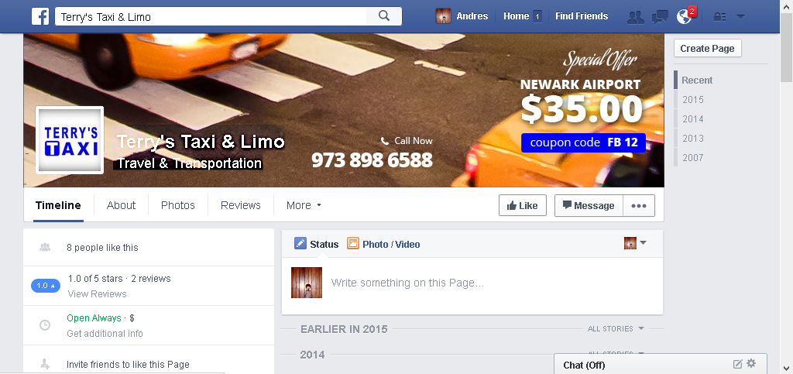The height and width of the screenshot is (374, 793).
Task: Open the three-dots page options button
Action: [639, 206]
